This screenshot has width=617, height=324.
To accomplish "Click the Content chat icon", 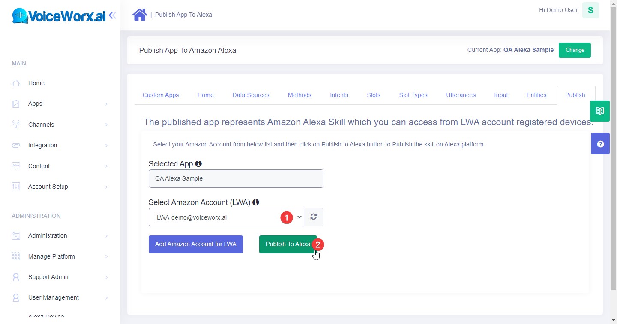I will tap(16, 166).
